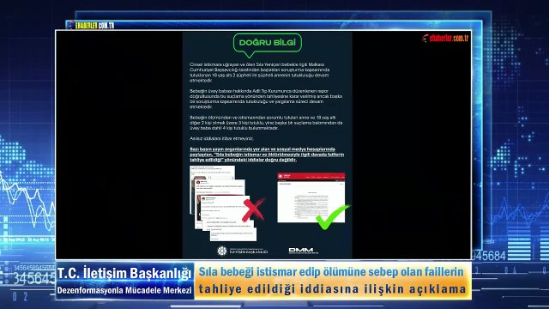Image resolution: width=549 pixels, height=309 pixels.
Task: Click the line "Asılsız iddialara itibar etmeyiniz."
Action: coord(221,138)
